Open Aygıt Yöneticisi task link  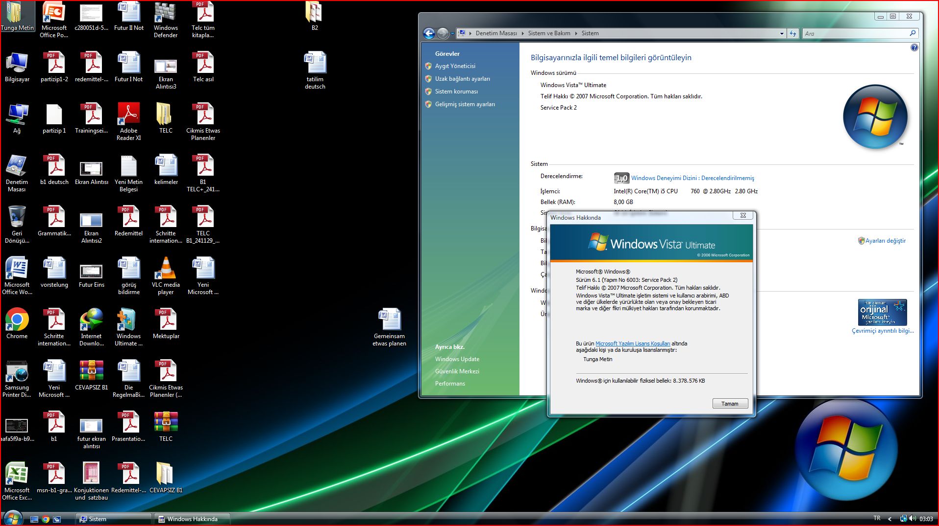[455, 66]
